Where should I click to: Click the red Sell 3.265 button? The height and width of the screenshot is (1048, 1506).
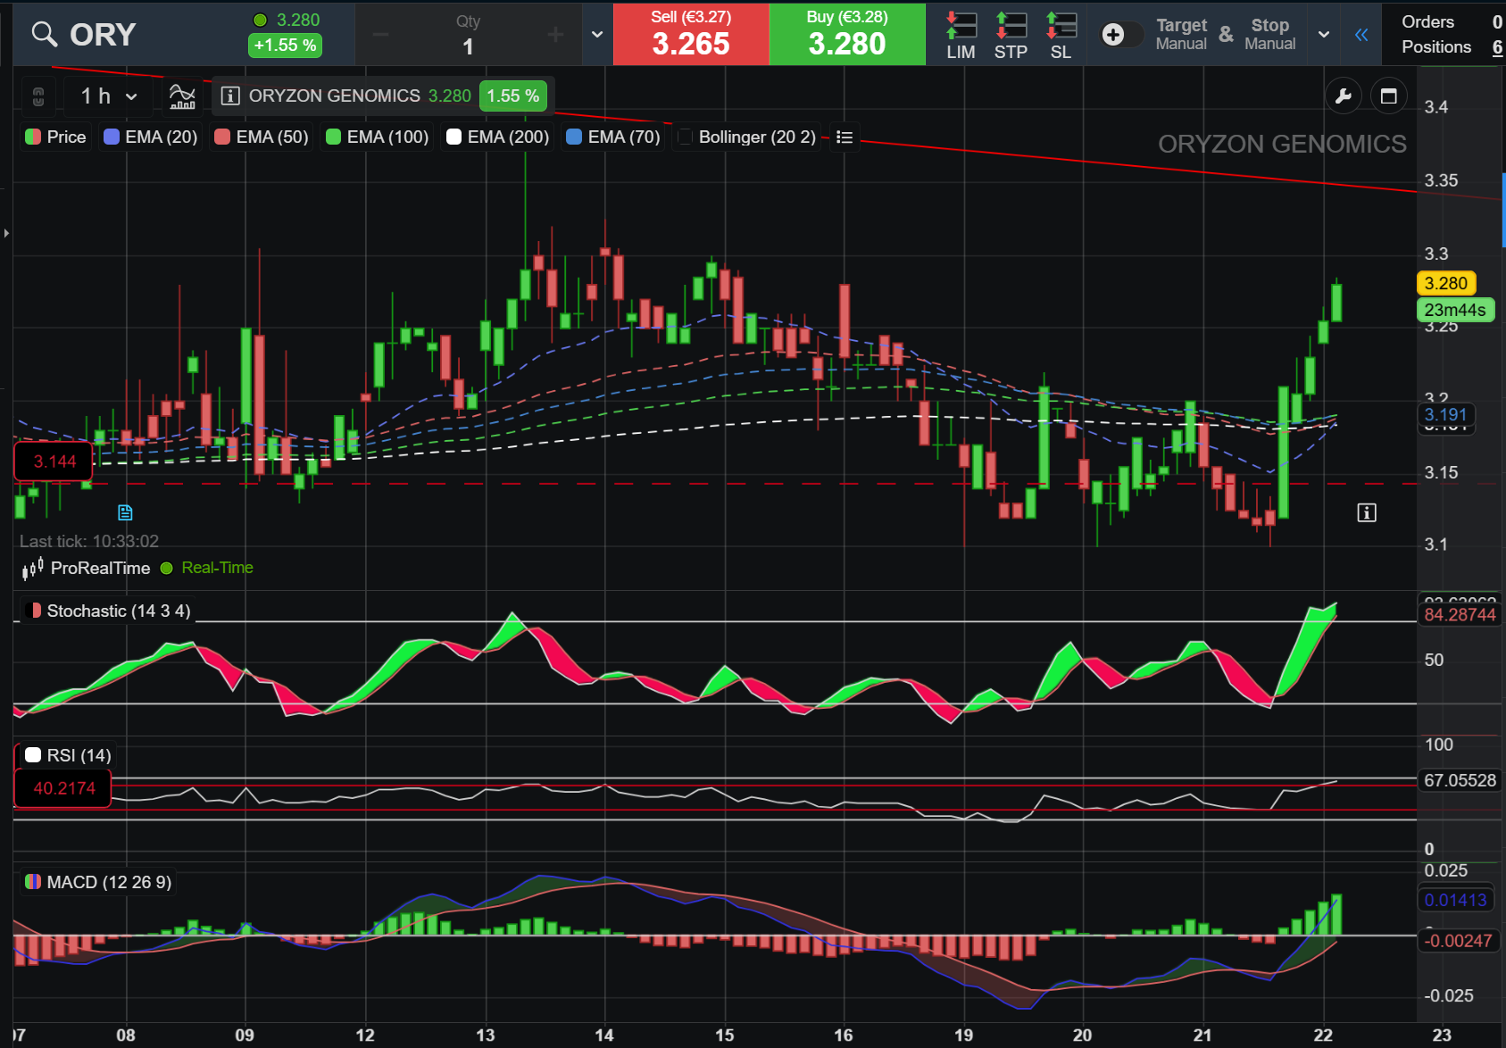click(x=691, y=34)
